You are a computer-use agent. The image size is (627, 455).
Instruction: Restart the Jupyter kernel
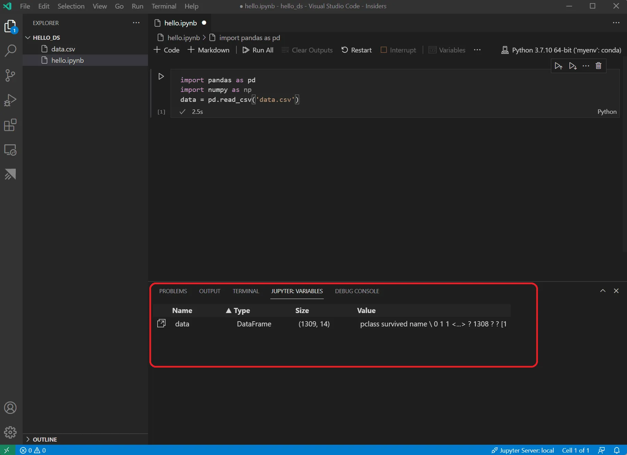point(356,50)
